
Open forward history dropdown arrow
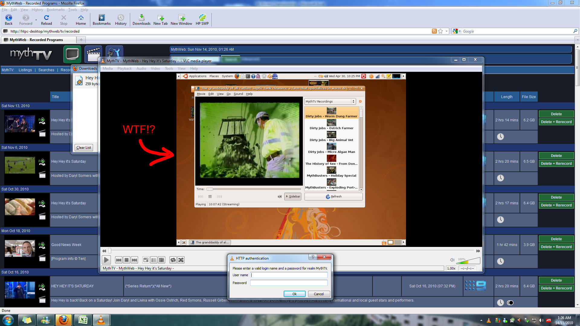point(36,20)
